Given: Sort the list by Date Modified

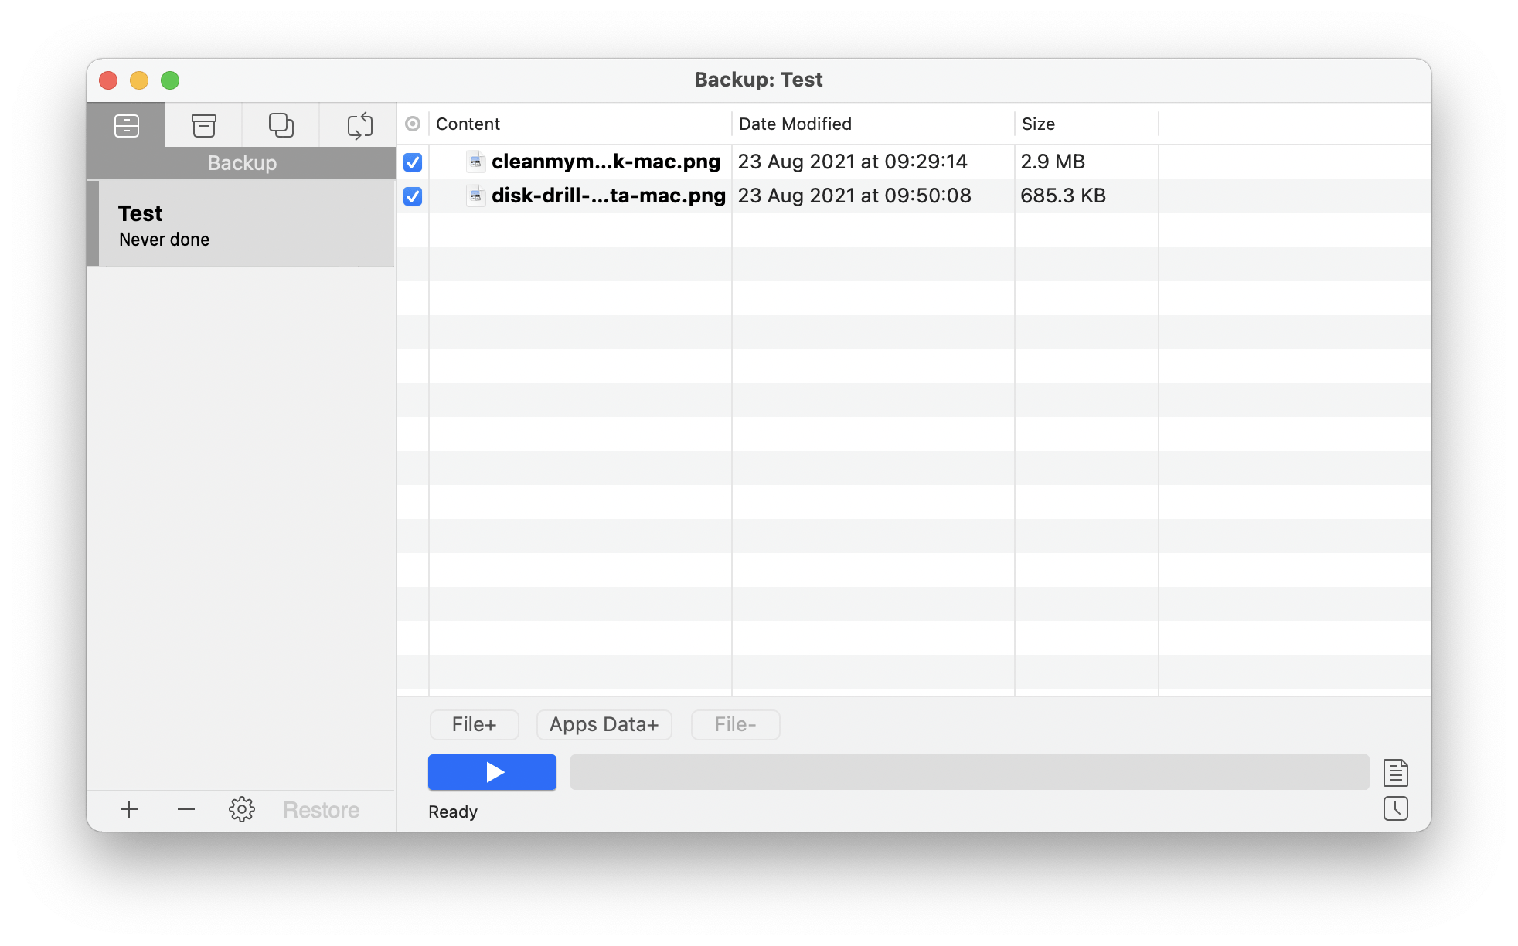Looking at the screenshot, I should tap(795, 124).
